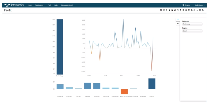Click the fullscreen expand icon in toolbar
This screenshot has width=211, height=105.
pyautogui.click(x=161, y=10)
